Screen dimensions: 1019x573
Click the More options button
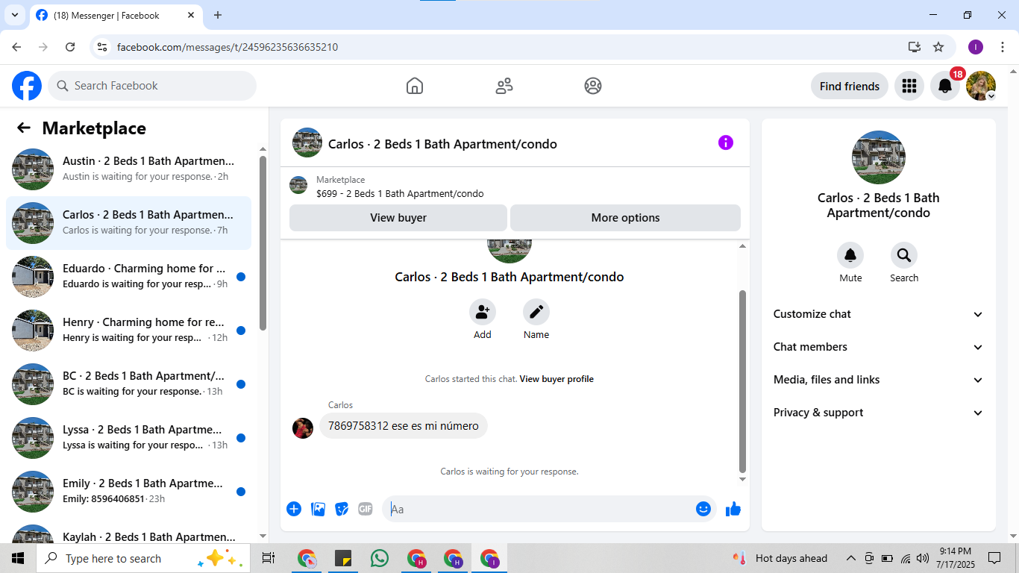[625, 218]
